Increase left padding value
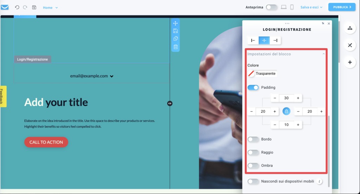This screenshot has height=194, width=360. 275,112
